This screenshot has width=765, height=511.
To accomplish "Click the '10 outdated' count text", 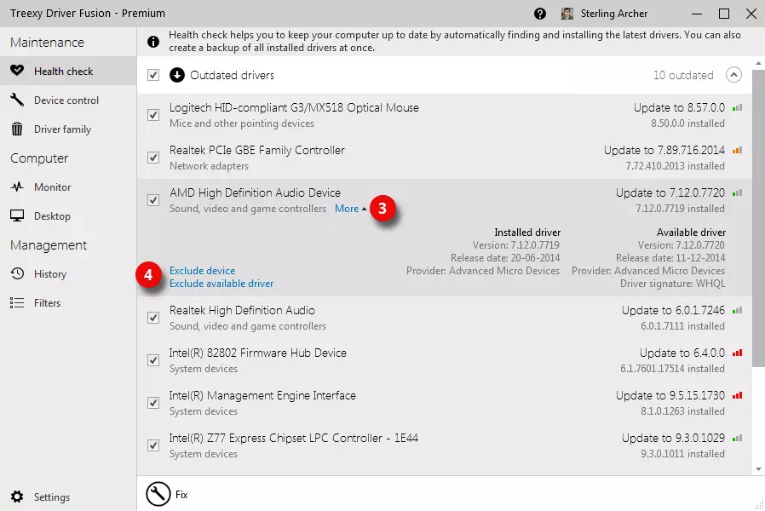I will (683, 75).
